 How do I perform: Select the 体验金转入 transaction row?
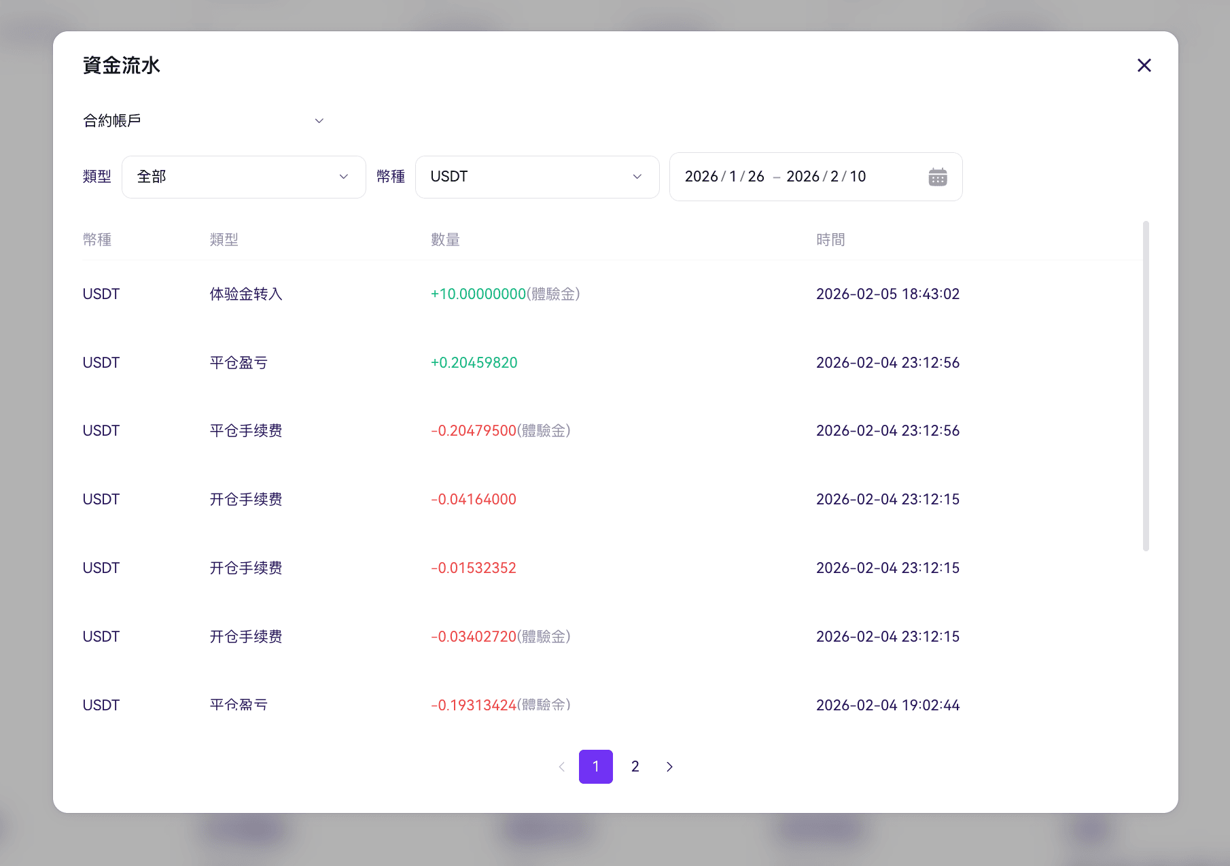coord(612,294)
